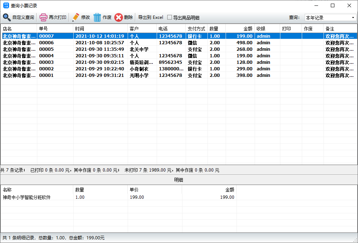
Task: Maximize the 查询小票记录 window
Action: [332, 5]
